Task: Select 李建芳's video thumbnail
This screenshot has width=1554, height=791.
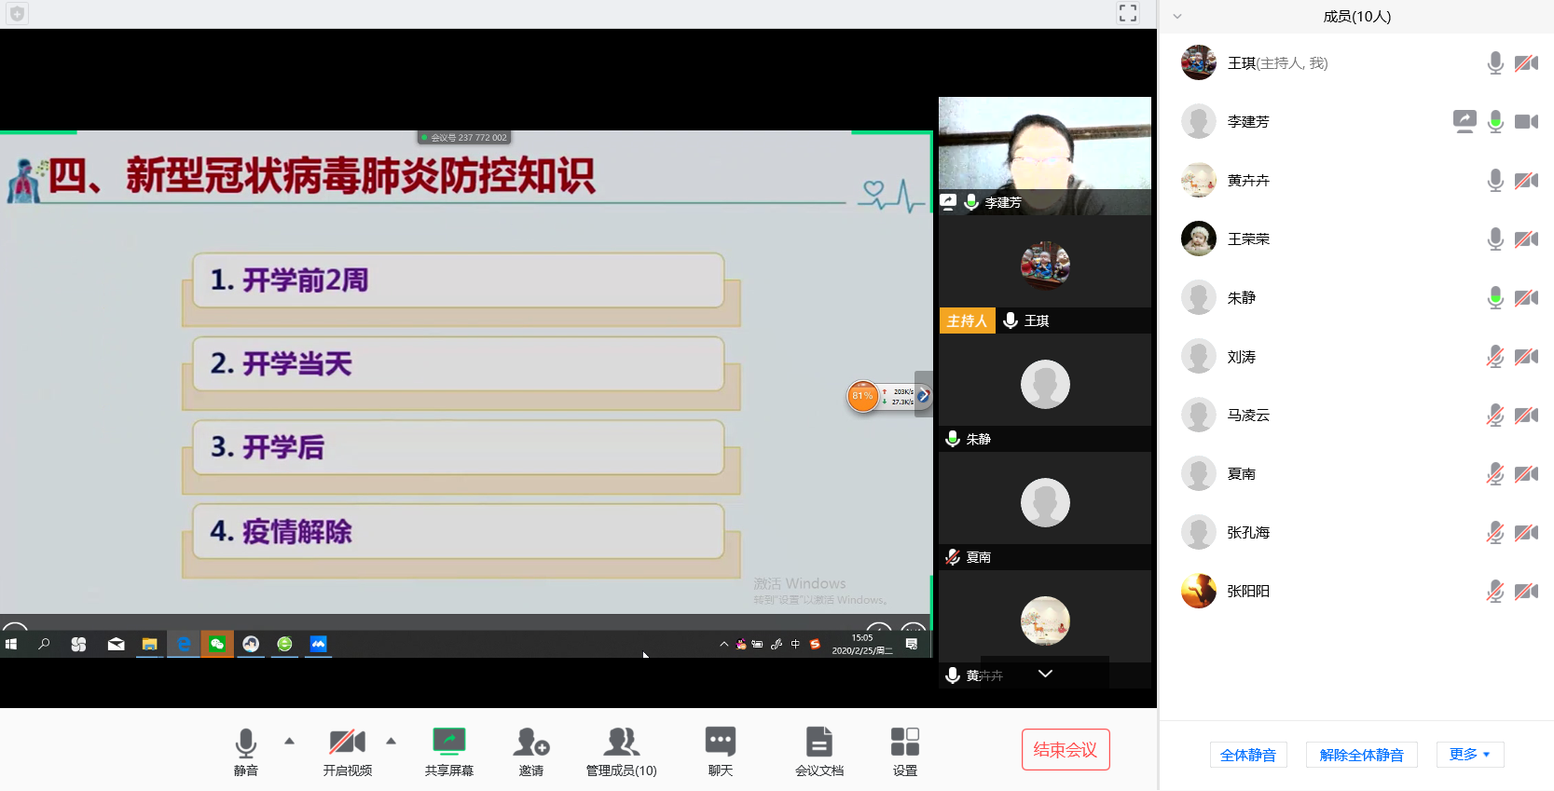Action: (1044, 147)
